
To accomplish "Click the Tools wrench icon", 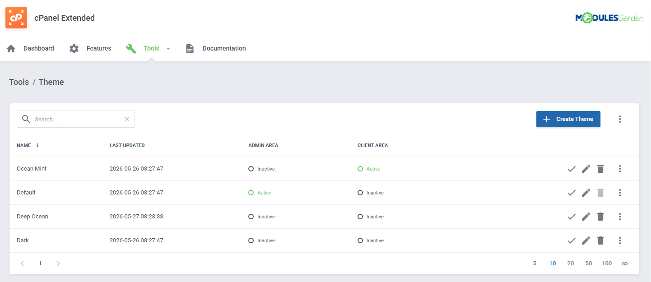I will point(131,49).
